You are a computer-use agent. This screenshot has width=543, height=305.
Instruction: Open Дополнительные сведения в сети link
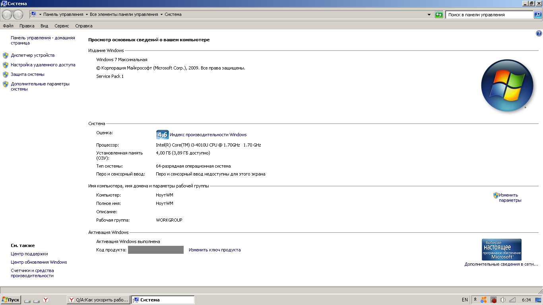click(501, 264)
